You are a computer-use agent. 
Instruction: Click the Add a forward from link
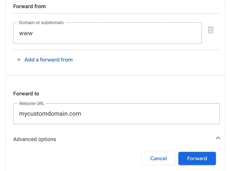pyautogui.click(x=48, y=60)
